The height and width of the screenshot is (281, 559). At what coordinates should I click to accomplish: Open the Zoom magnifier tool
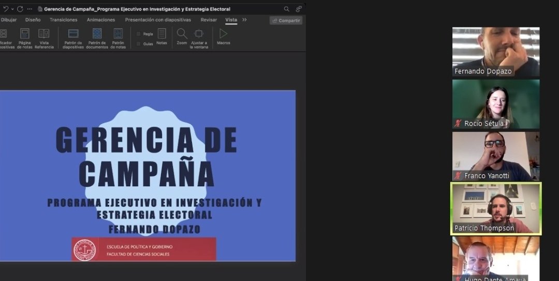pyautogui.click(x=182, y=37)
